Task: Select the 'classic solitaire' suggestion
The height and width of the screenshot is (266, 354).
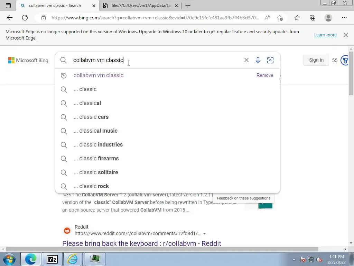Action: (x=168, y=172)
